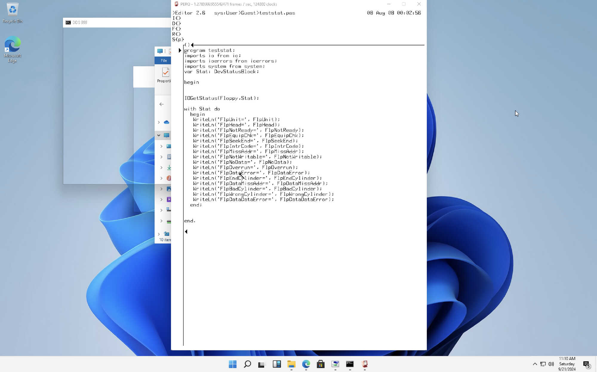
Task: Open network status tray icon
Action: pyautogui.click(x=543, y=364)
